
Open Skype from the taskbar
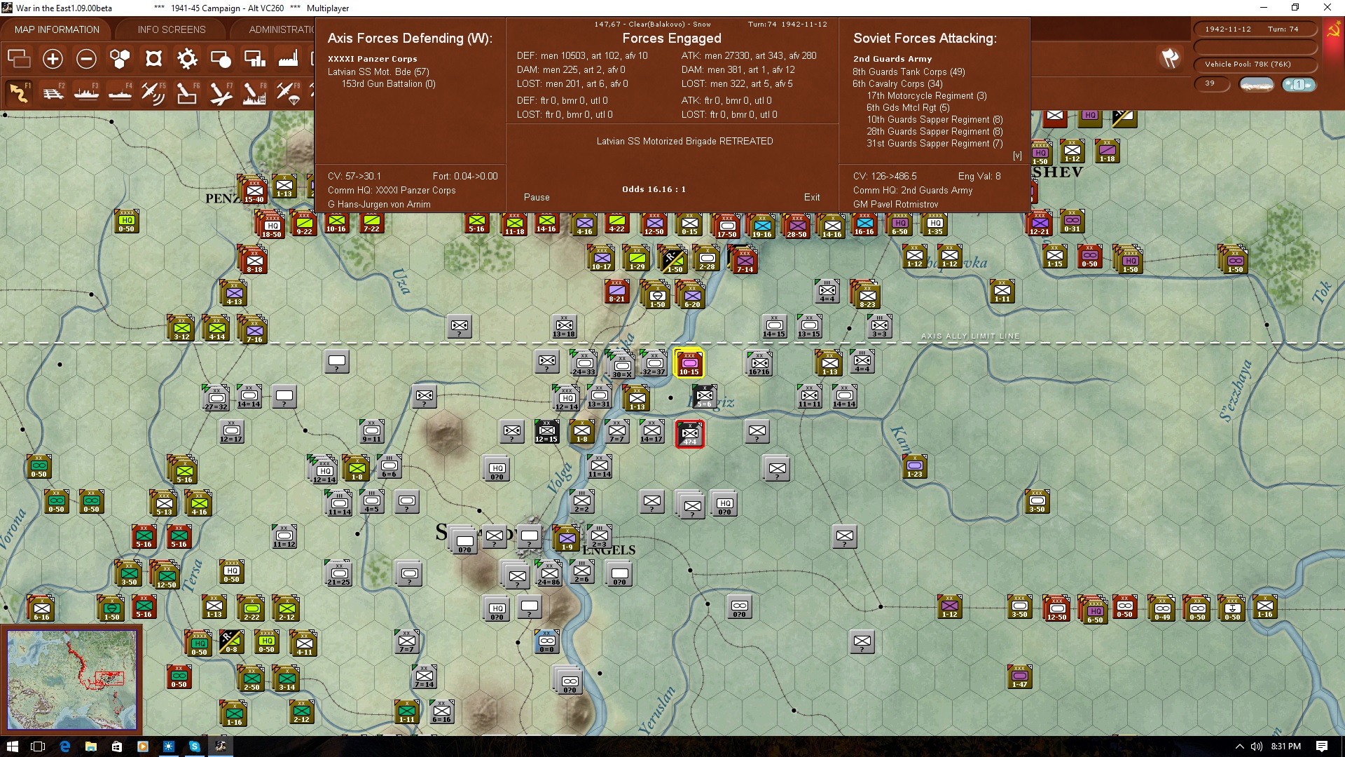(x=194, y=746)
